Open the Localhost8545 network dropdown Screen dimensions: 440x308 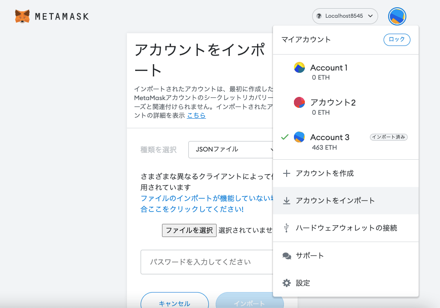[345, 16]
